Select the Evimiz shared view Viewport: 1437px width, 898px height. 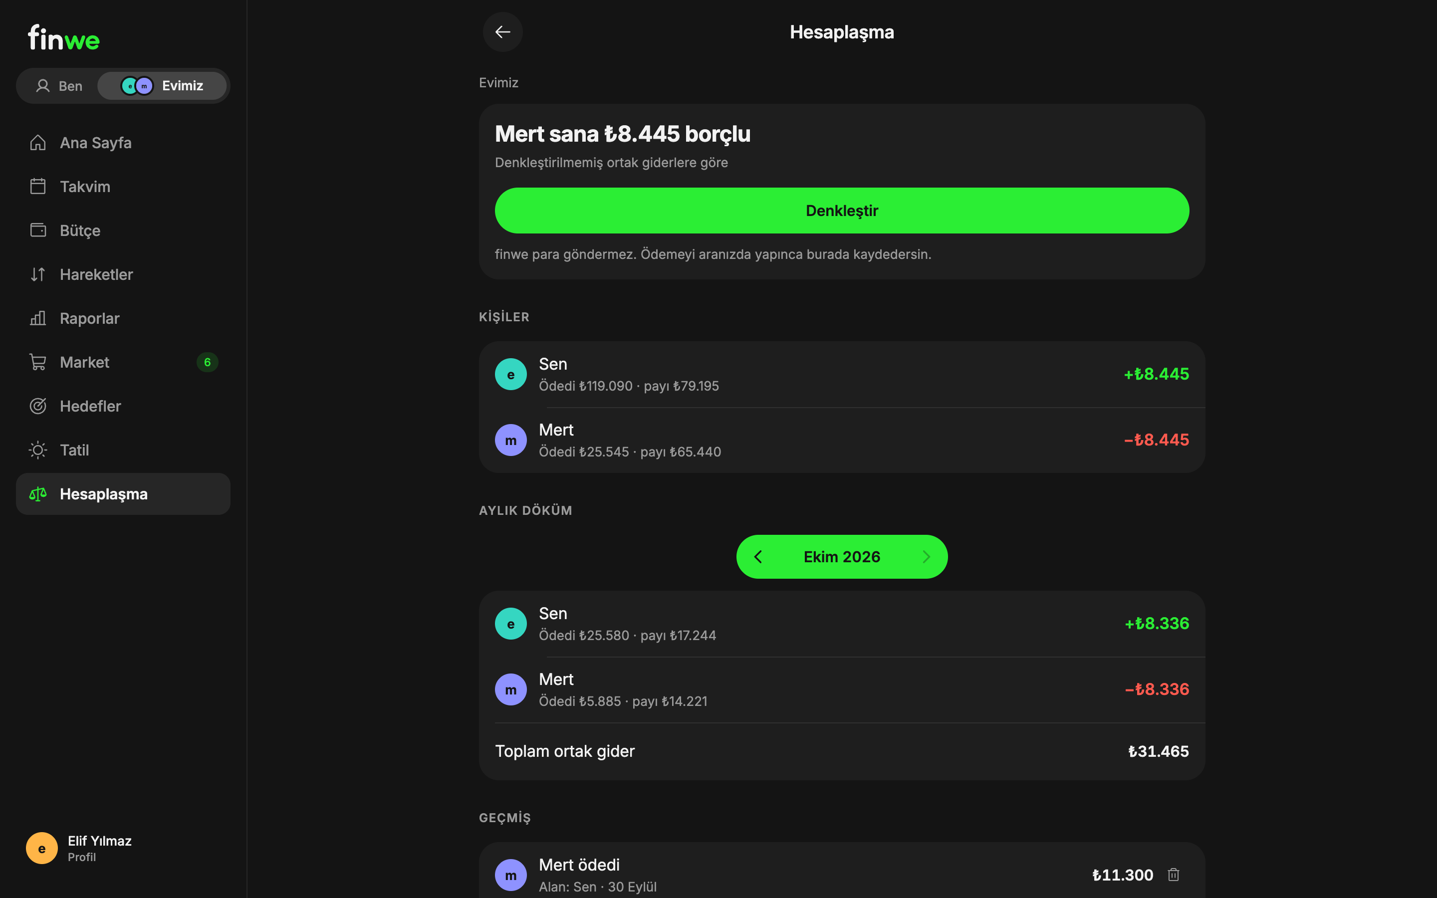(x=162, y=86)
